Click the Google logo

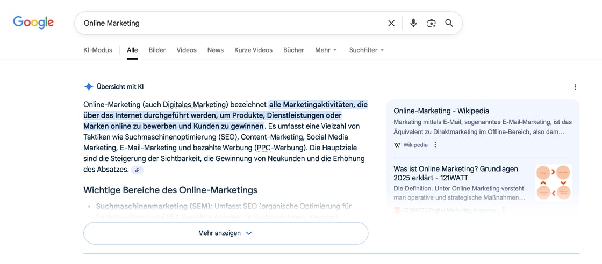(33, 23)
